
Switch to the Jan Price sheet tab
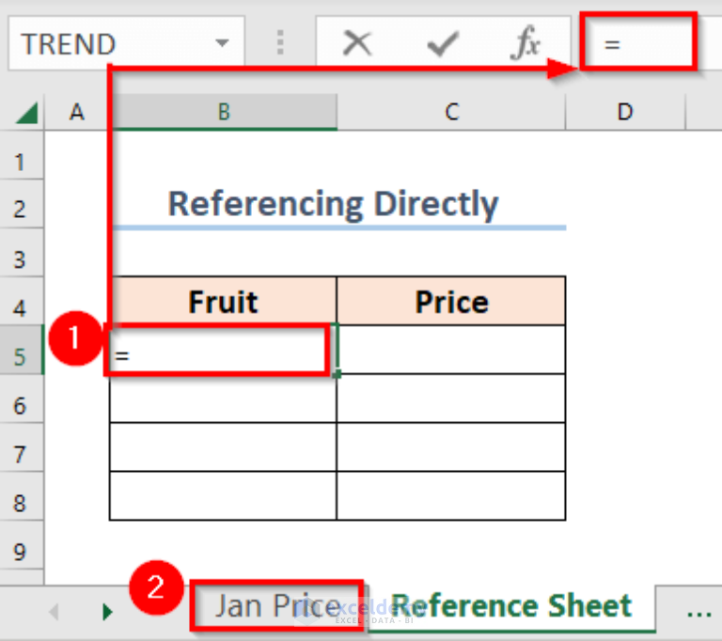coord(277,605)
